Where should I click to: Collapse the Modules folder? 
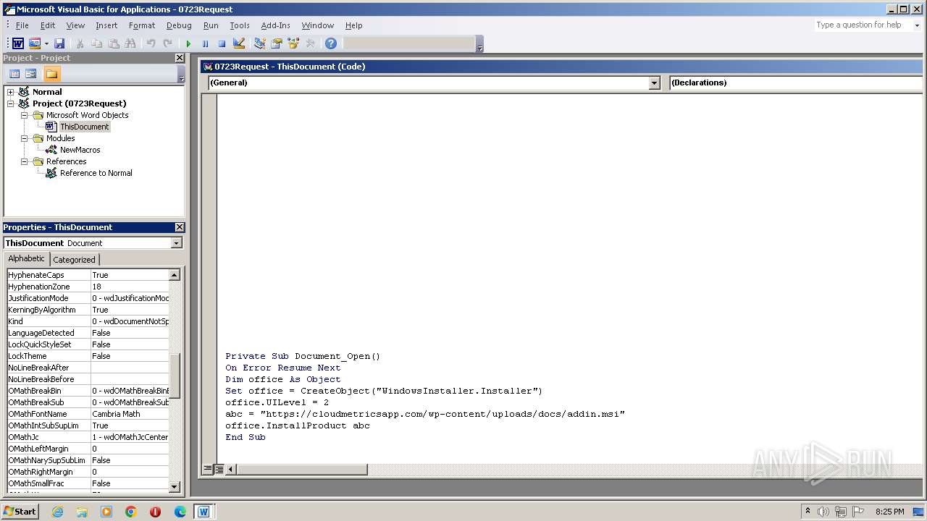click(x=24, y=138)
